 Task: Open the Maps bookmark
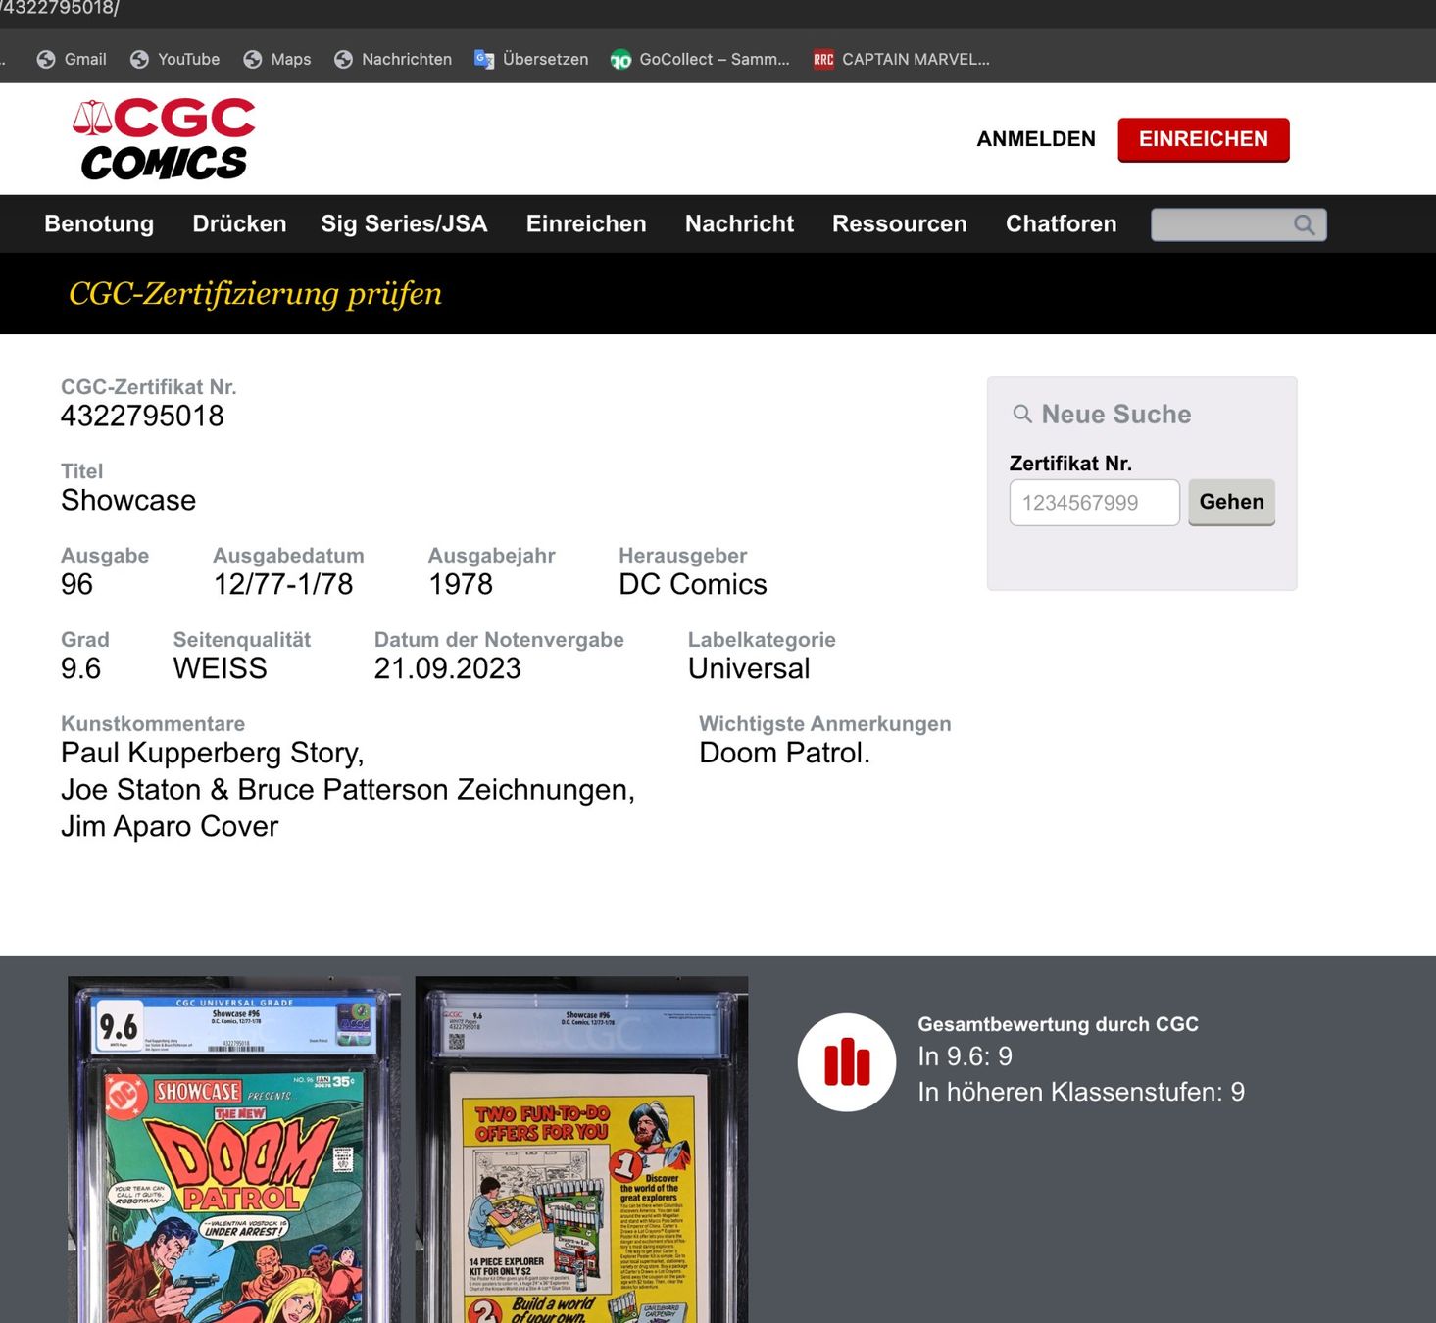tap(277, 59)
